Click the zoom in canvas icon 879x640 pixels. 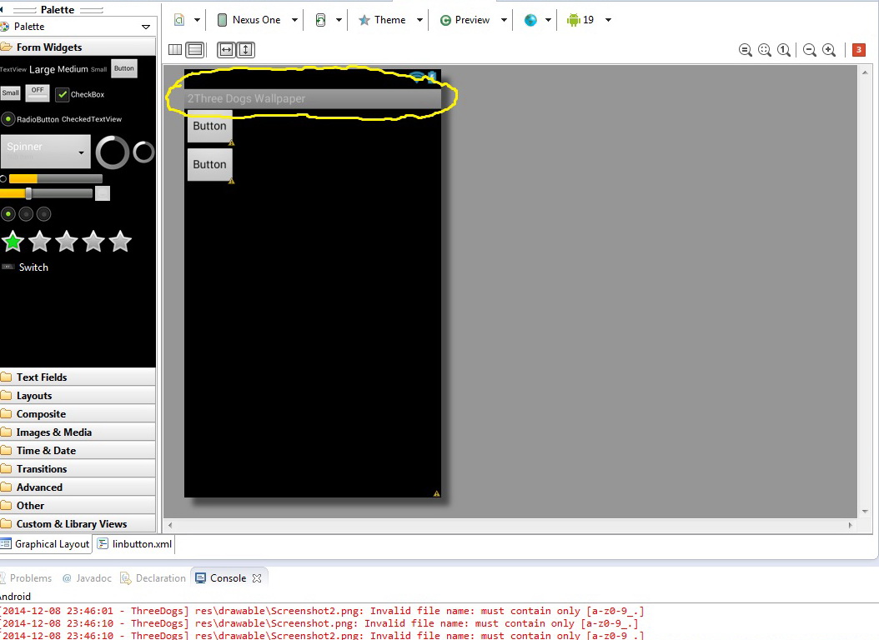[x=829, y=50]
